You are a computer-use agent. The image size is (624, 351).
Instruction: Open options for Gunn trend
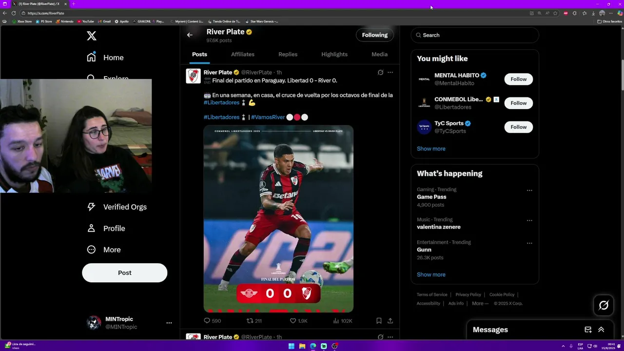click(529, 243)
